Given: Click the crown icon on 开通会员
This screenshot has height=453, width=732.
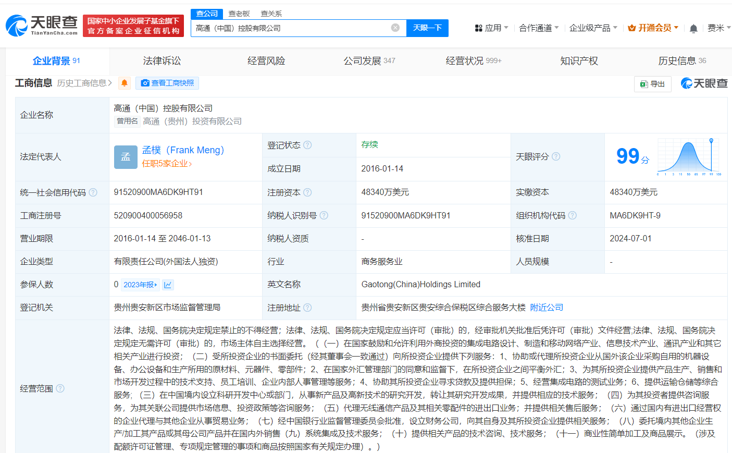Looking at the screenshot, I should coord(632,28).
